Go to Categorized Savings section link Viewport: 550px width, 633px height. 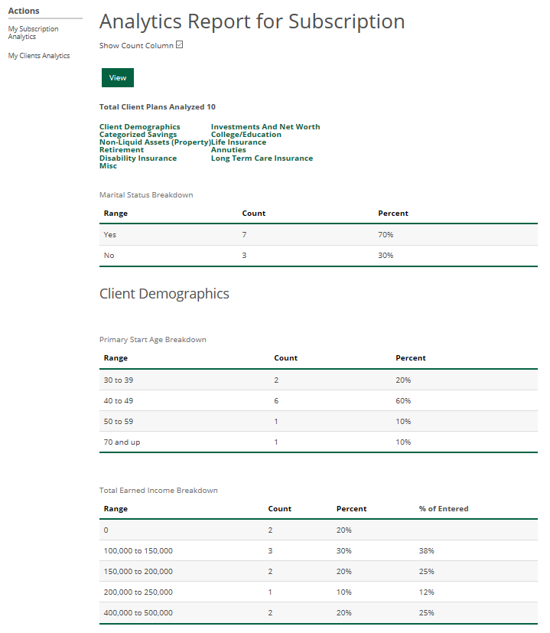point(138,135)
